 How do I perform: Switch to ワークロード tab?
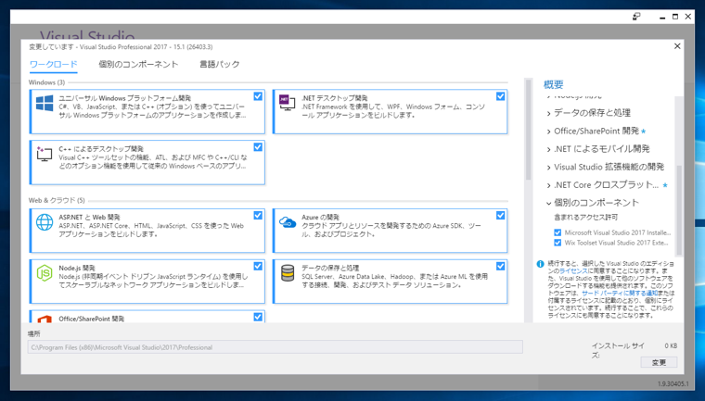(x=54, y=64)
